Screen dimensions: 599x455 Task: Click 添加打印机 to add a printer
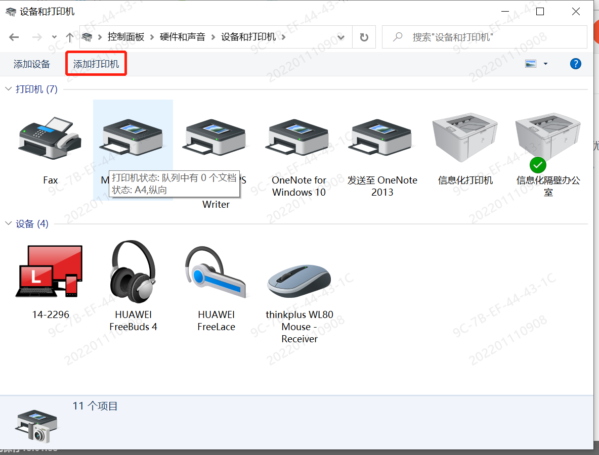tap(96, 64)
